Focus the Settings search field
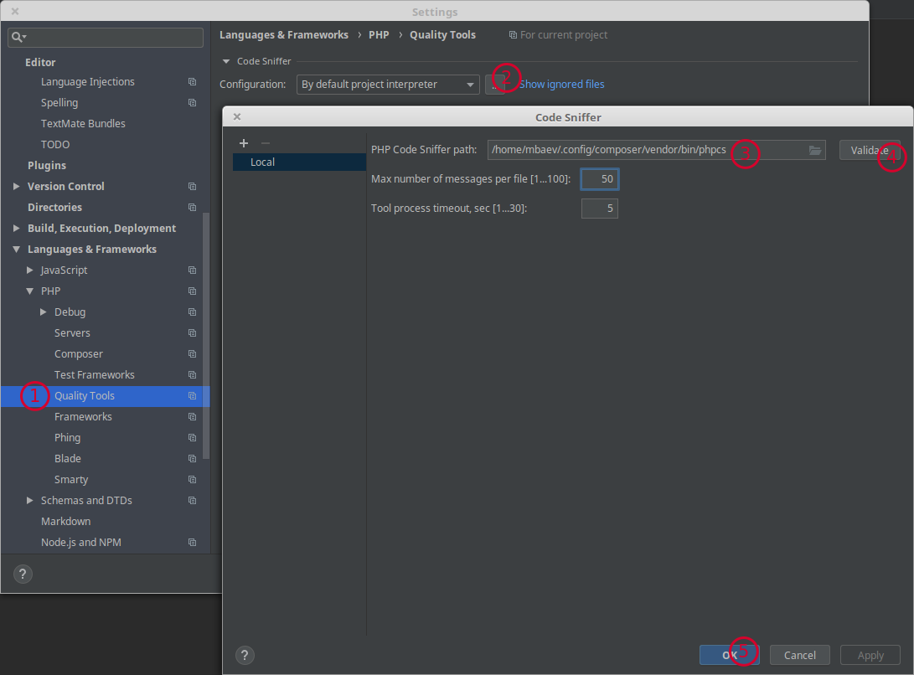The width and height of the screenshot is (914, 675). [106, 38]
